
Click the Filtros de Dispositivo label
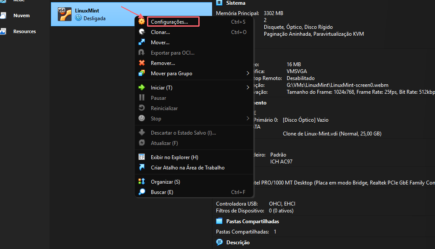240,211
